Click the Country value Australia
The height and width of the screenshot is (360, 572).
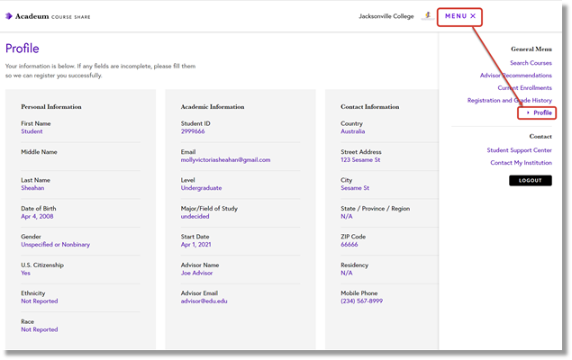point(355,131)
